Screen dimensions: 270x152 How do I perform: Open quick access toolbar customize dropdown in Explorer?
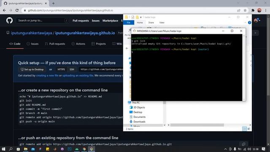(140, 17)
